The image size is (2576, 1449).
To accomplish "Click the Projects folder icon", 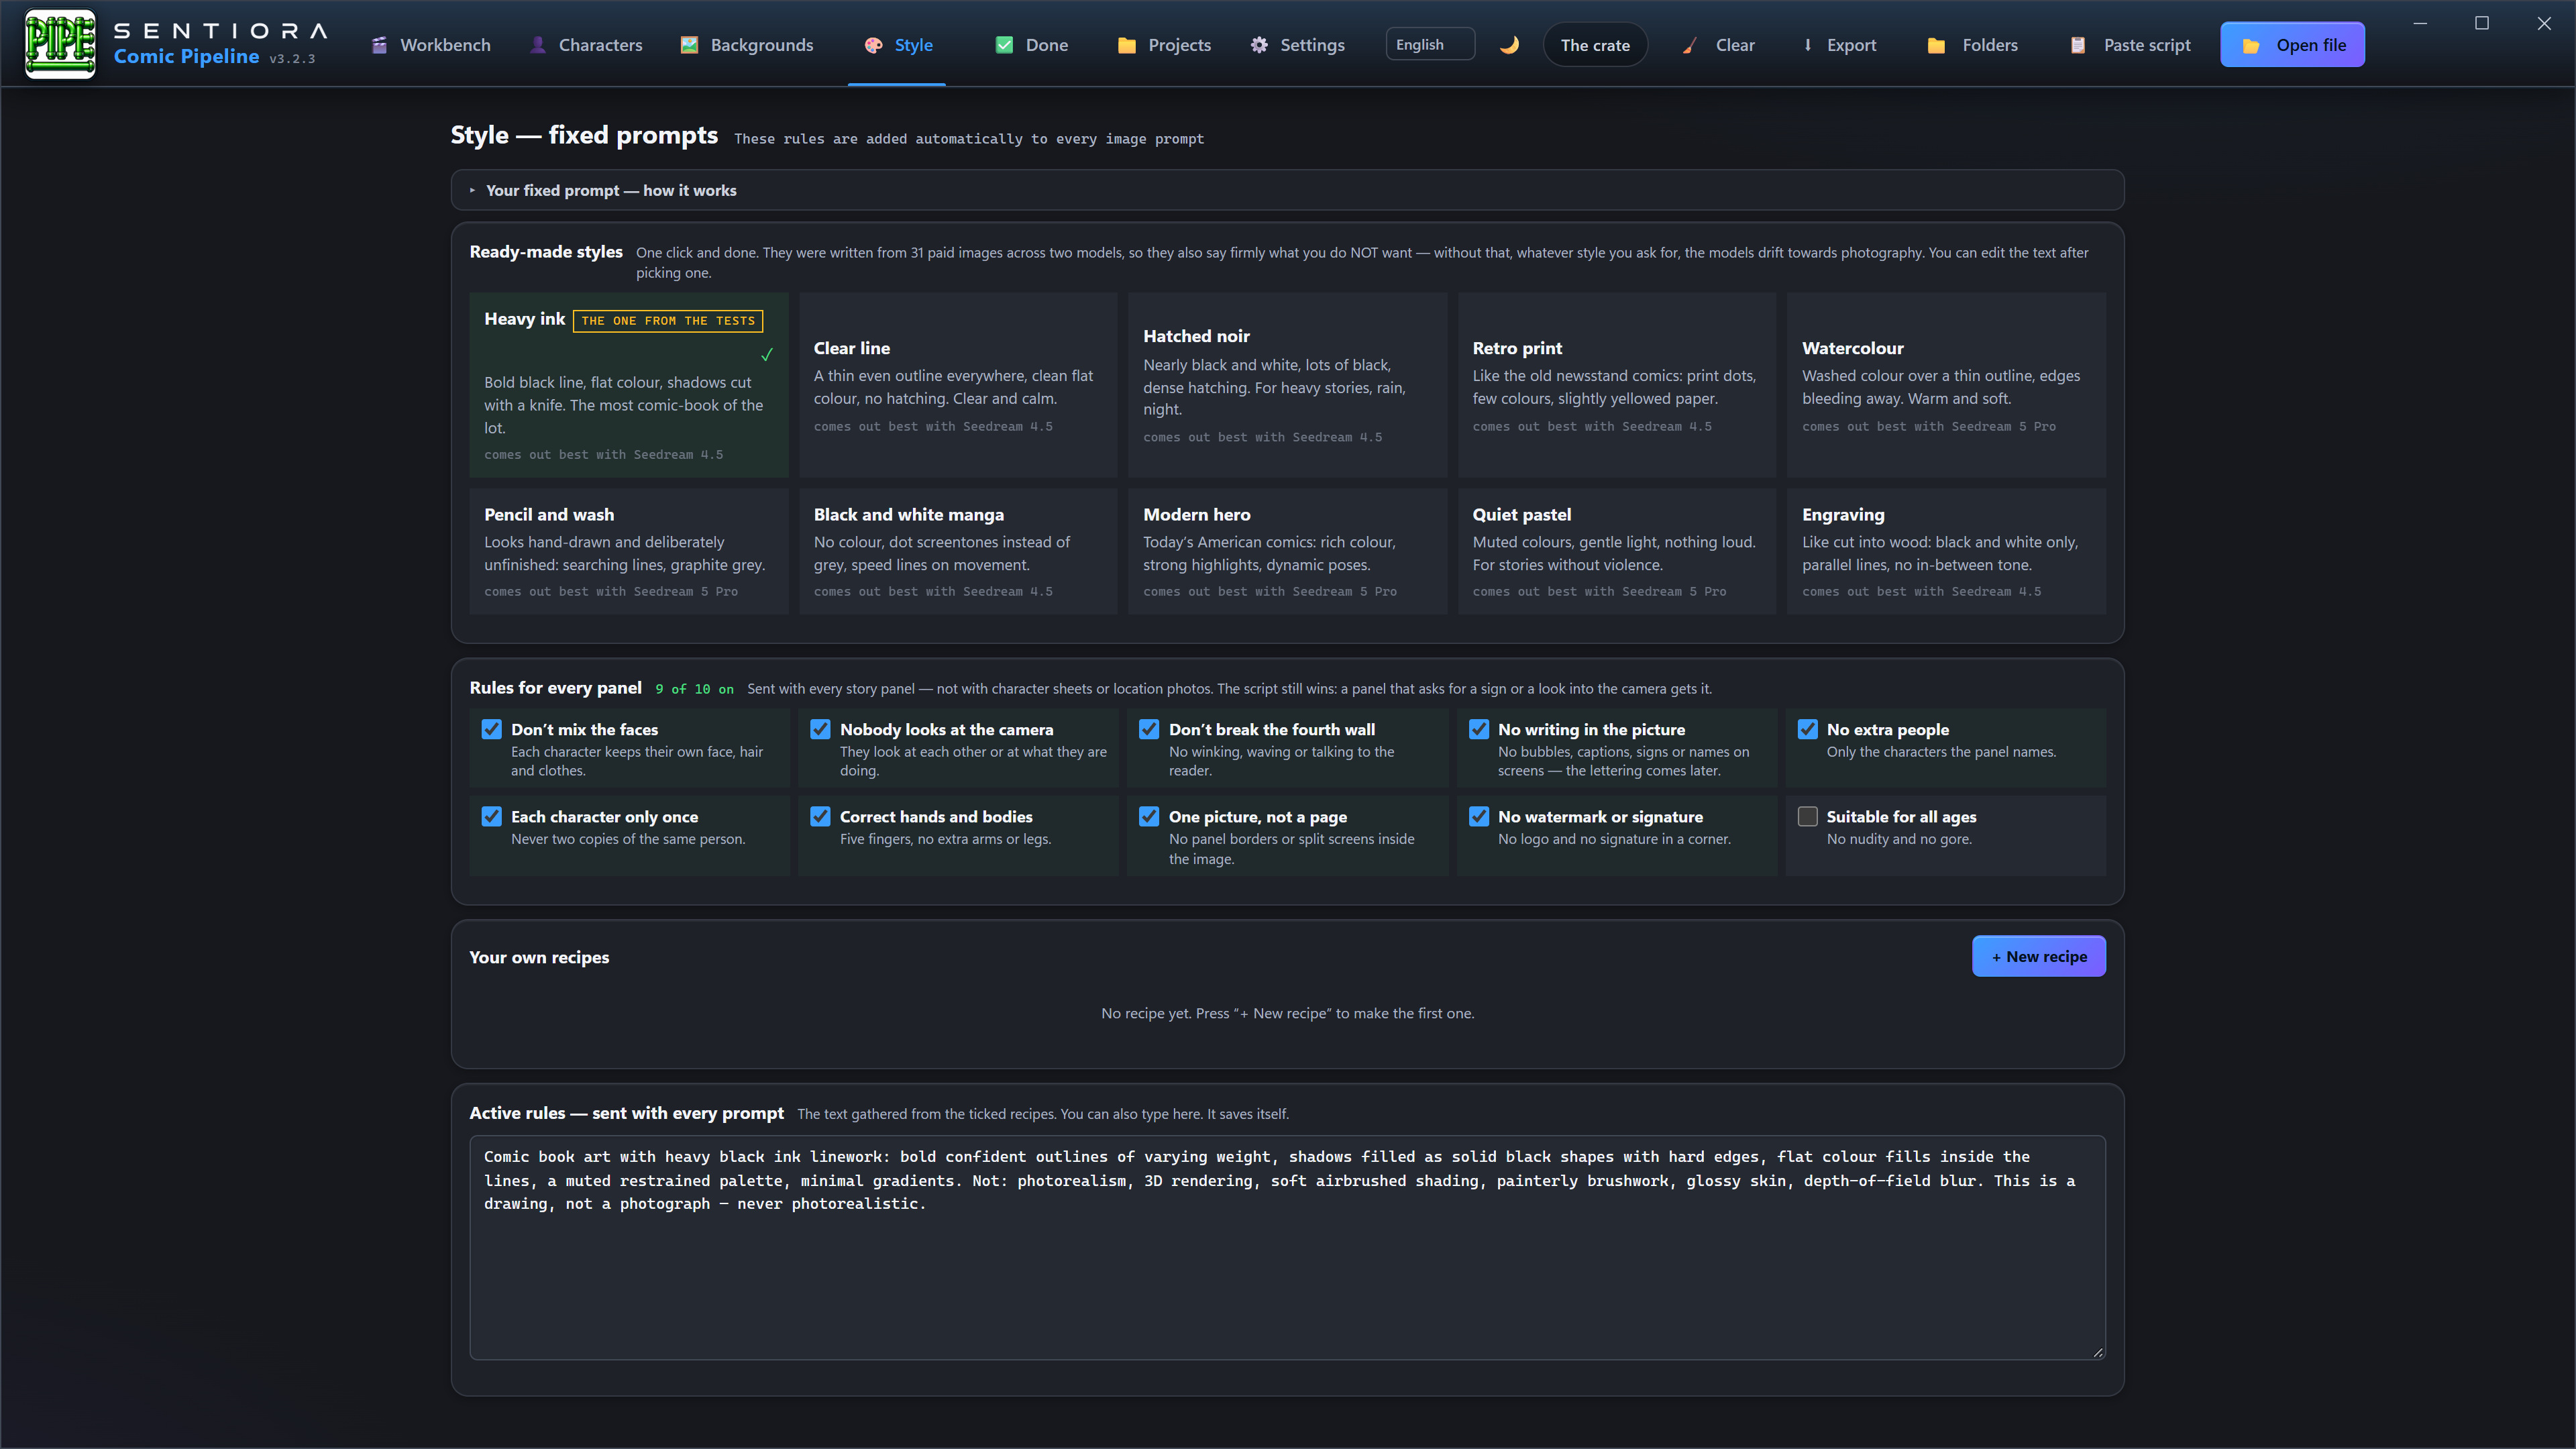I will (1126, 45).
